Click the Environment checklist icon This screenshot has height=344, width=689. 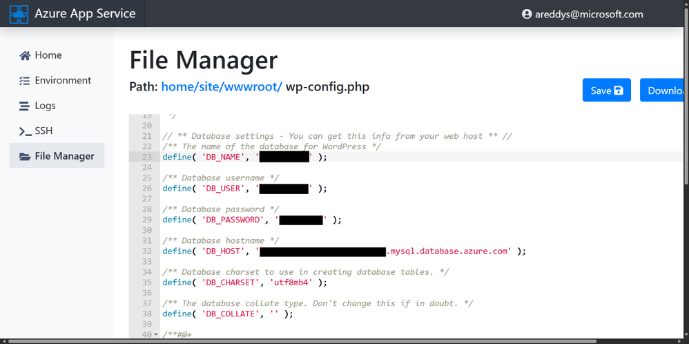25,81
